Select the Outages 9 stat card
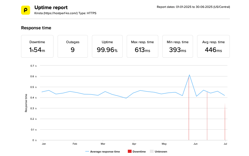Viewport: 249px width, 156px height. (72, 46)
